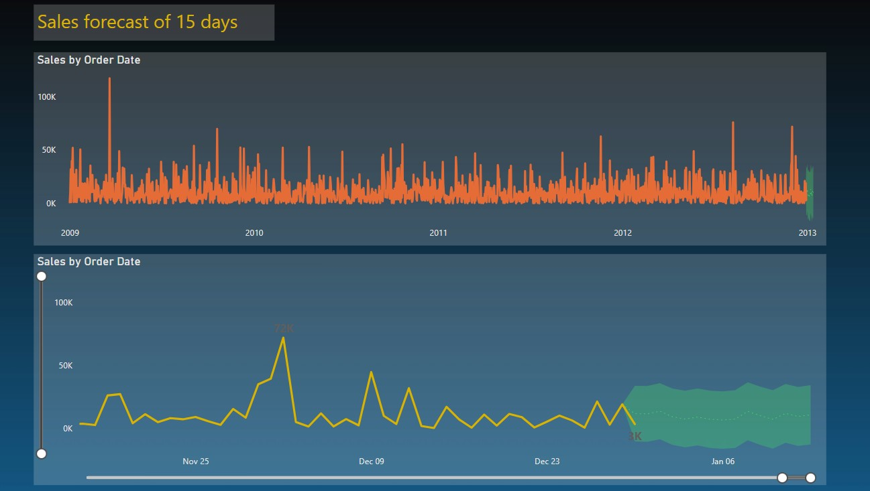The height and width of the screenshot is (491, 870).
Task: Click the tallest orange spike near 2009
Action: [x=110, y=100]
